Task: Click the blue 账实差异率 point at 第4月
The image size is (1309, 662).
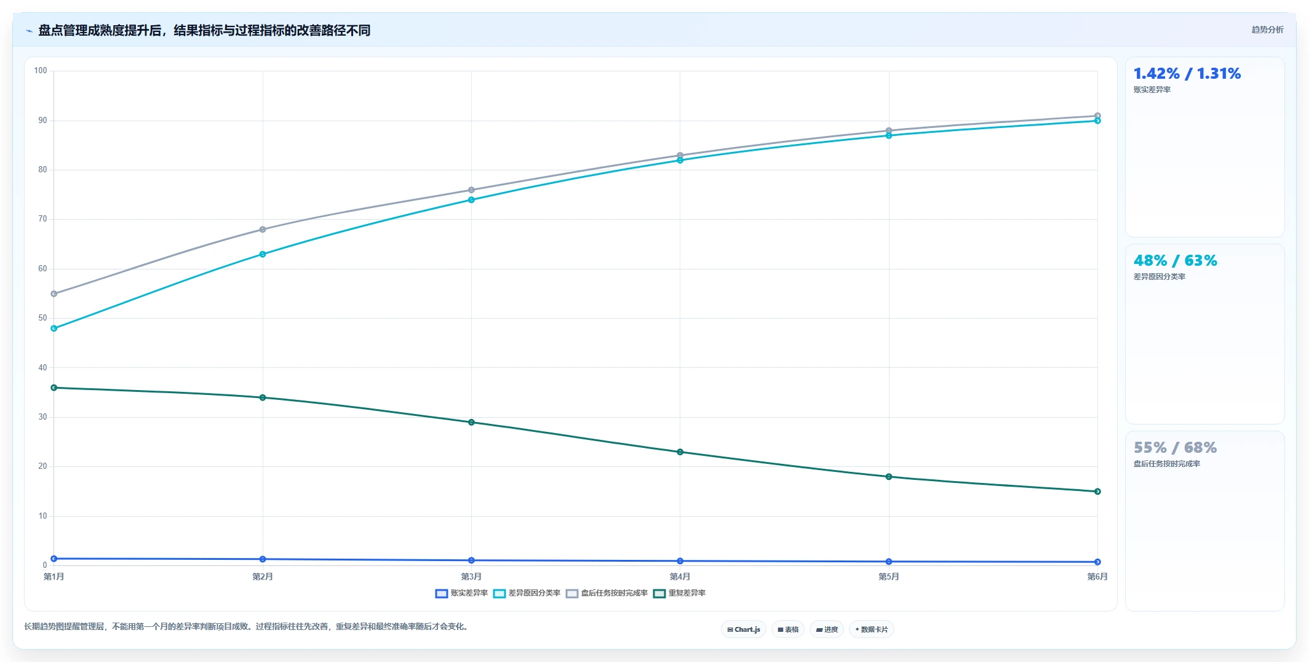Action: click(x=680, y=561)
